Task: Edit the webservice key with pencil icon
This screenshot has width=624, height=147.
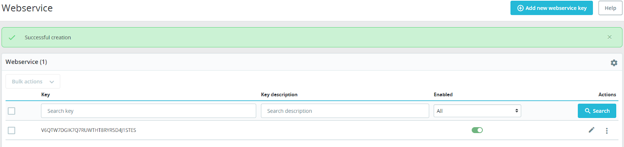Action: click(592, 130)
